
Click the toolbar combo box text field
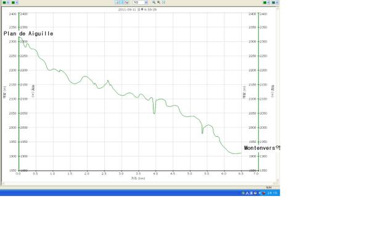(139, 2)
